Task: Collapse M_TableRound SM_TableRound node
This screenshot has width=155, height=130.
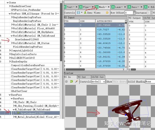Action: pos(14,110)
